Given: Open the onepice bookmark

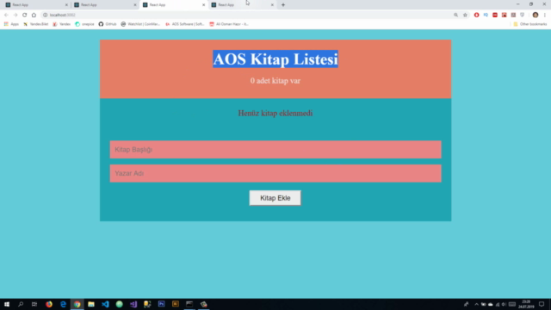Looking at the screenshot, I should click(84, 24).
